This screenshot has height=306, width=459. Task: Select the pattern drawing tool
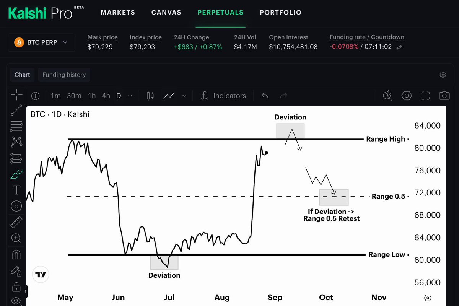tap(16, 142)
